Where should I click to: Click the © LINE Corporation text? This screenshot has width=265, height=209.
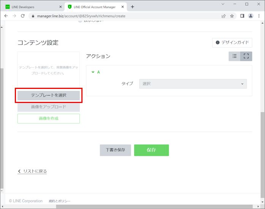pos(26,201)
